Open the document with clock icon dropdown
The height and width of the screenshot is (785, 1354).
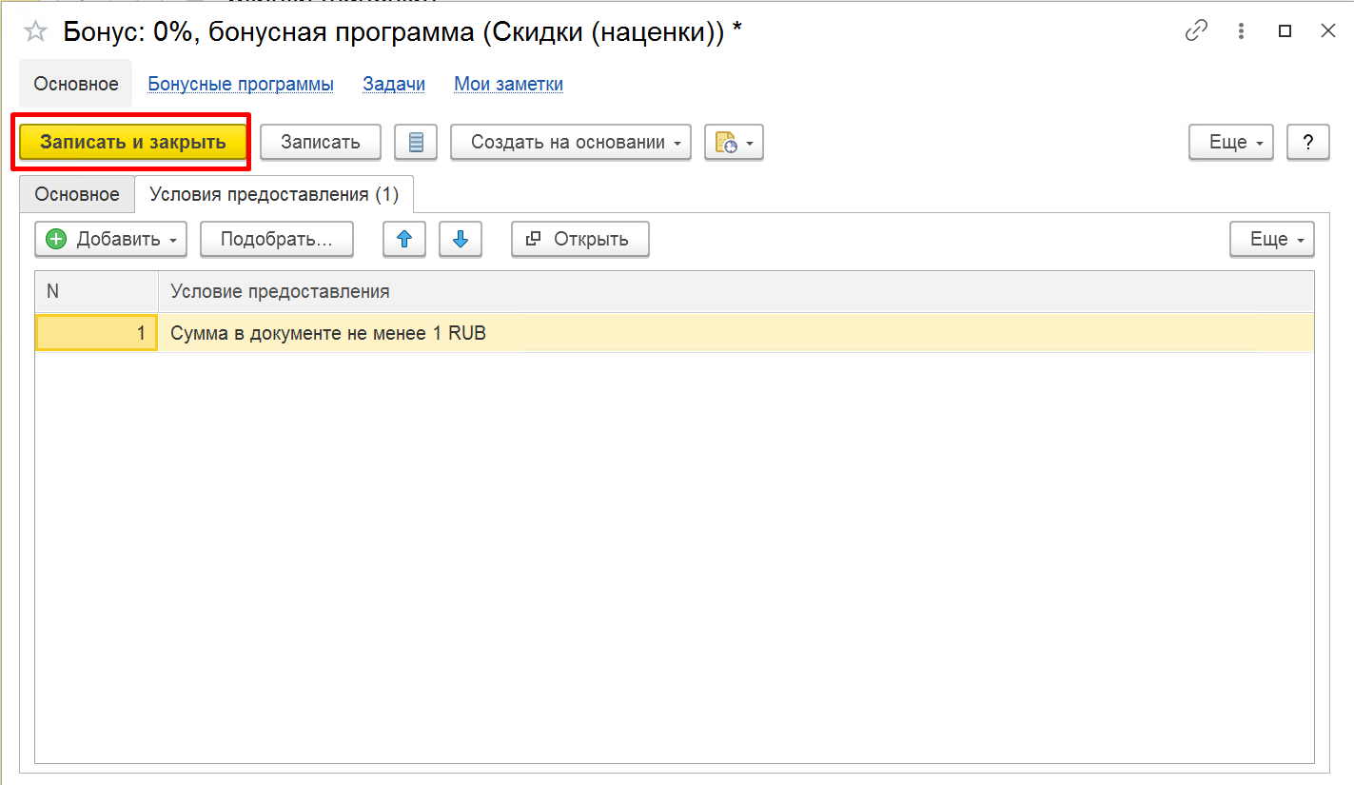pos(734,143)
